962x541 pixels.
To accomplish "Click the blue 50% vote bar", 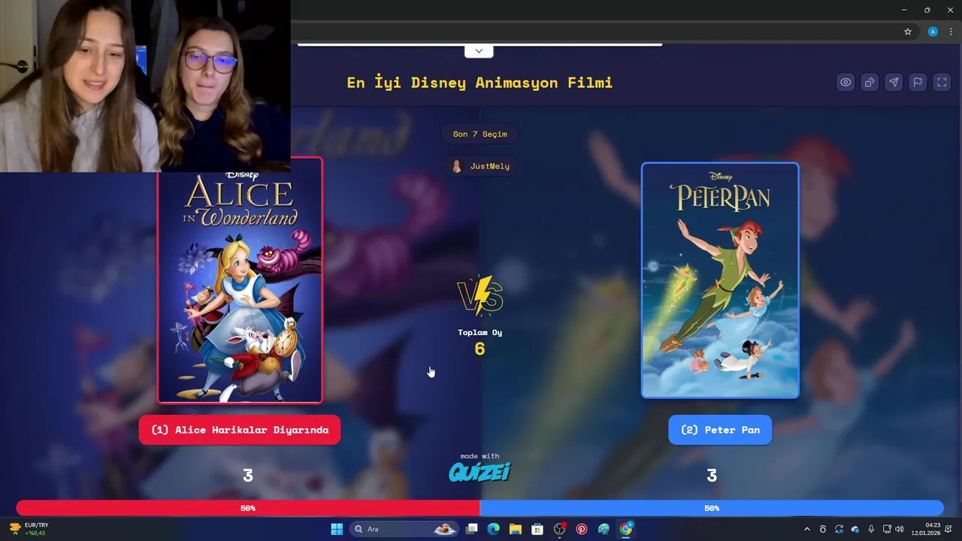I will 712,508.
